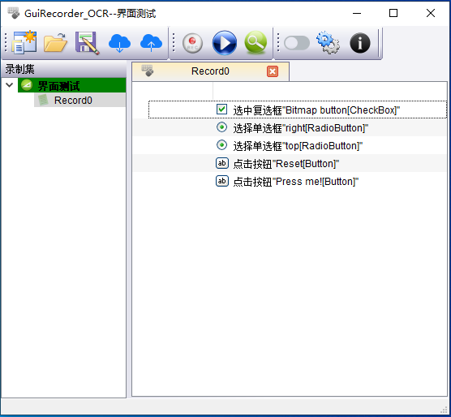Select the top[RadioButton] step radio icon
Viewport: 451px width, 417px height.
click(x=221, y=145)
